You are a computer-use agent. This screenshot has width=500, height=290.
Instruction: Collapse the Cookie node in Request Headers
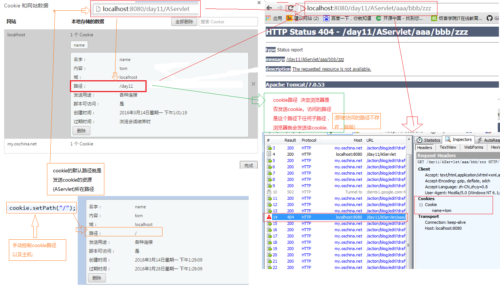[x=421, y=205]
